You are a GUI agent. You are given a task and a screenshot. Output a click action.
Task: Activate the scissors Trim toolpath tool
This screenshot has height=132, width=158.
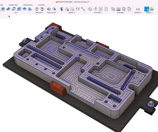[x=61, y=9]
